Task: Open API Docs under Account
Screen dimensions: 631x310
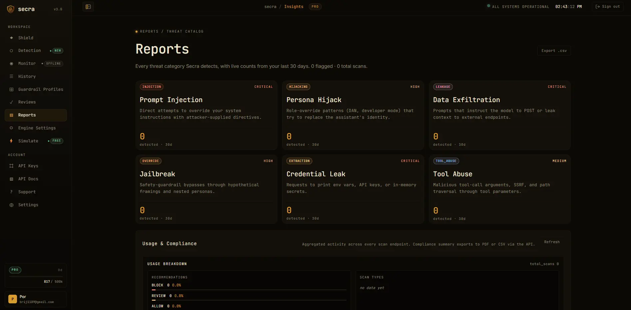Action: 36,179
